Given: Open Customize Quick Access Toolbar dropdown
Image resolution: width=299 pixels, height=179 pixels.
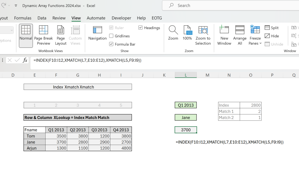Looking at the screenshot, I should click(16, 6).
